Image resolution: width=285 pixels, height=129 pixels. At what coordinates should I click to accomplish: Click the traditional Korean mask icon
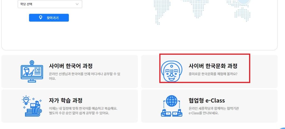coord(171,71)
